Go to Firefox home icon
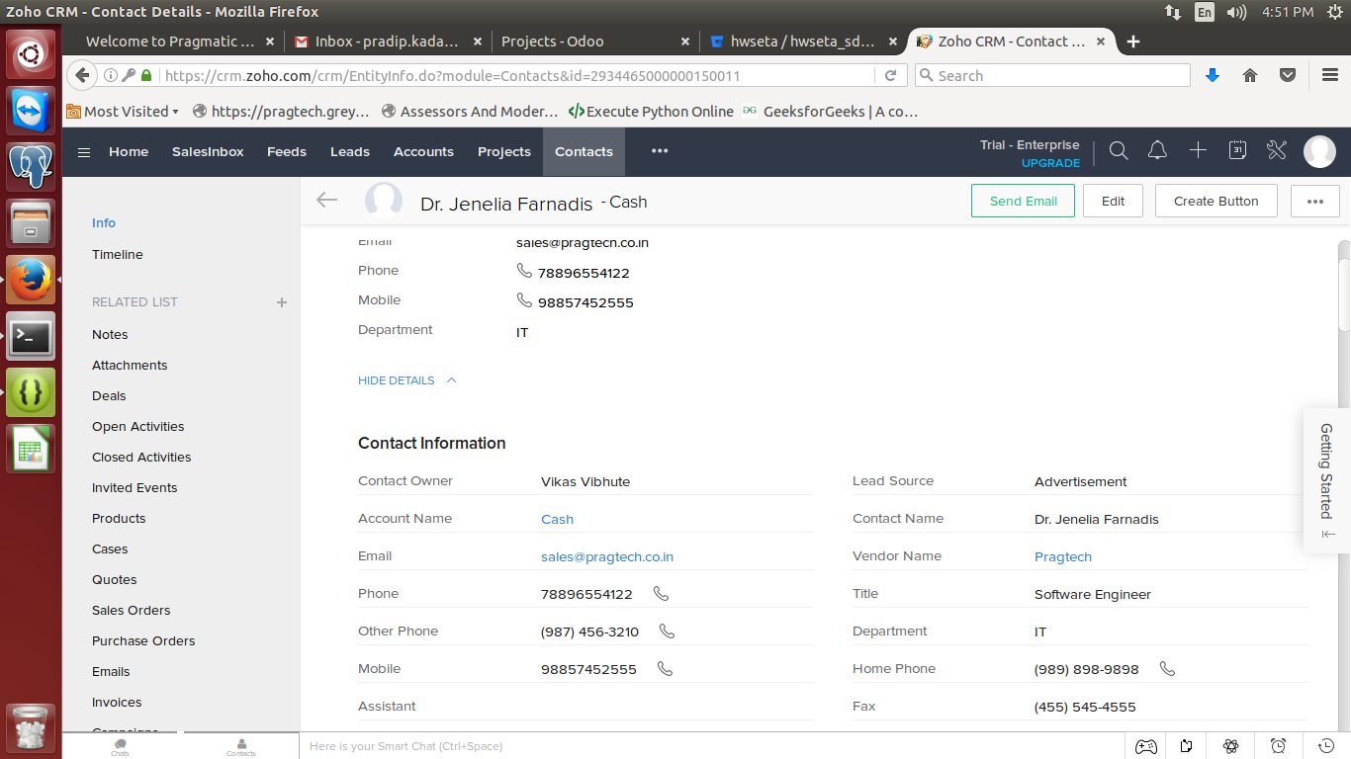1351x759 pixels. [x=1250, y=76]
